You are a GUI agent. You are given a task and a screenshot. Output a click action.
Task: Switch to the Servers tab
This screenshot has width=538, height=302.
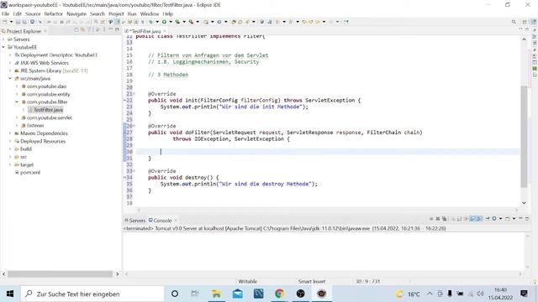click(x=134, y=220)
